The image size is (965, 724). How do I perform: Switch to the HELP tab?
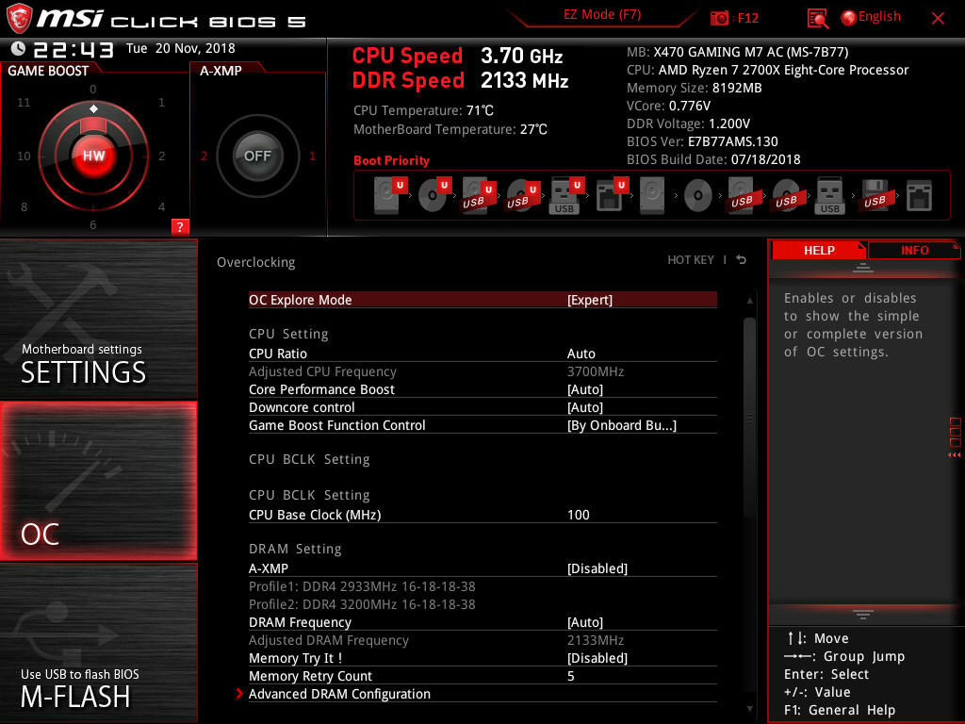tap(819, 250)
